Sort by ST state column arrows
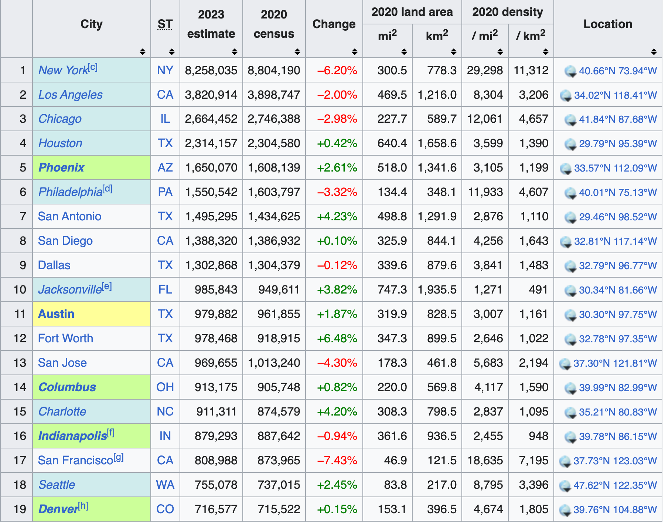 172,52
